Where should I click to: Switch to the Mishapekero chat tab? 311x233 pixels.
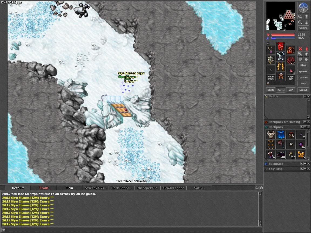(147, 188)
